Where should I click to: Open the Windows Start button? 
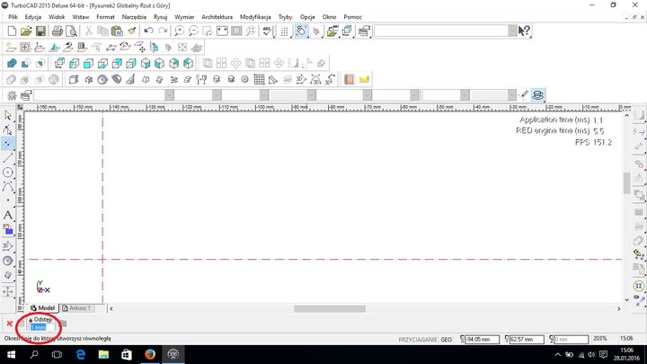click(11, 355)
